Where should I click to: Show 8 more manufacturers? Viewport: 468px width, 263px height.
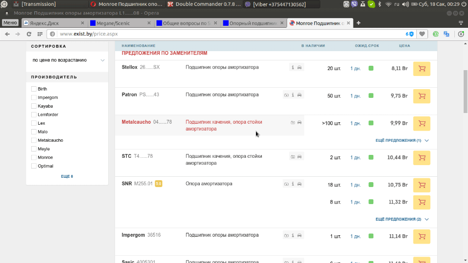[67, 176]
